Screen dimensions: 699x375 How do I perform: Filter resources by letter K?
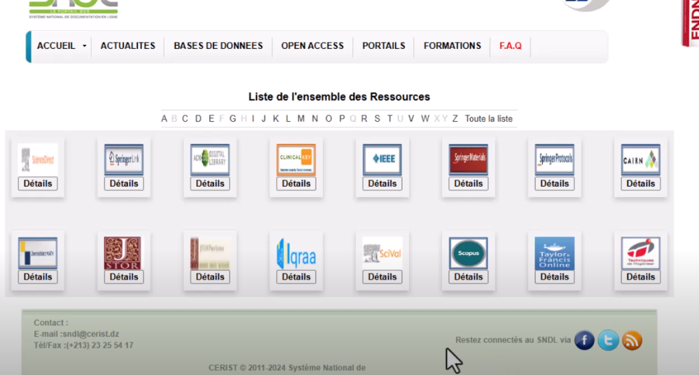(x=276, y=119)
